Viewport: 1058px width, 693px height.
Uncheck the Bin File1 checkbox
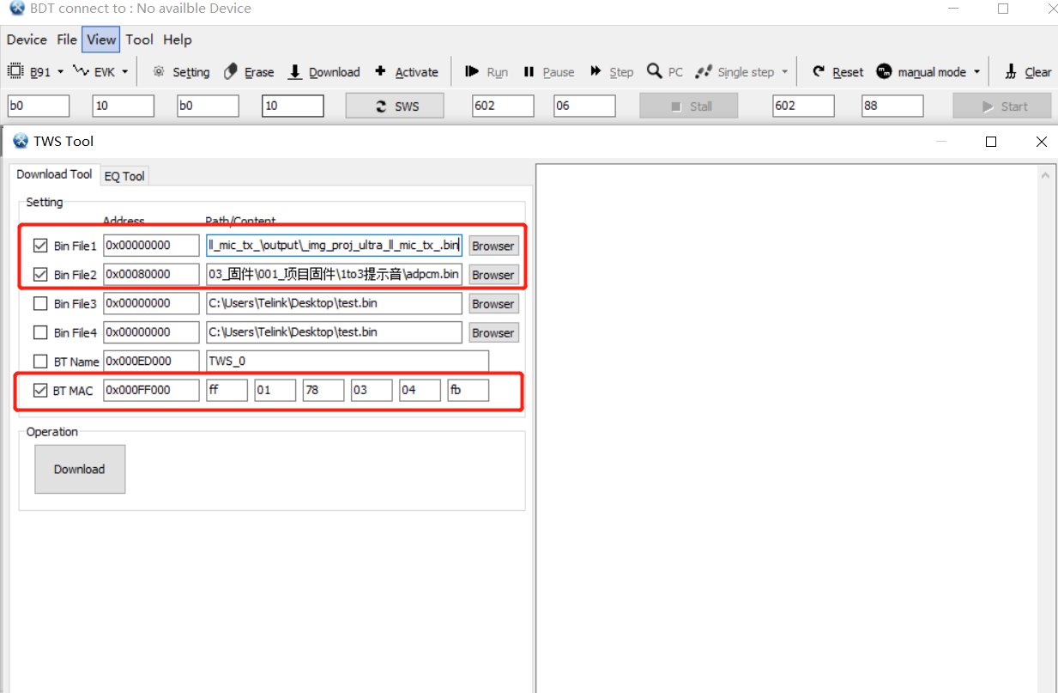click(40, 246)
